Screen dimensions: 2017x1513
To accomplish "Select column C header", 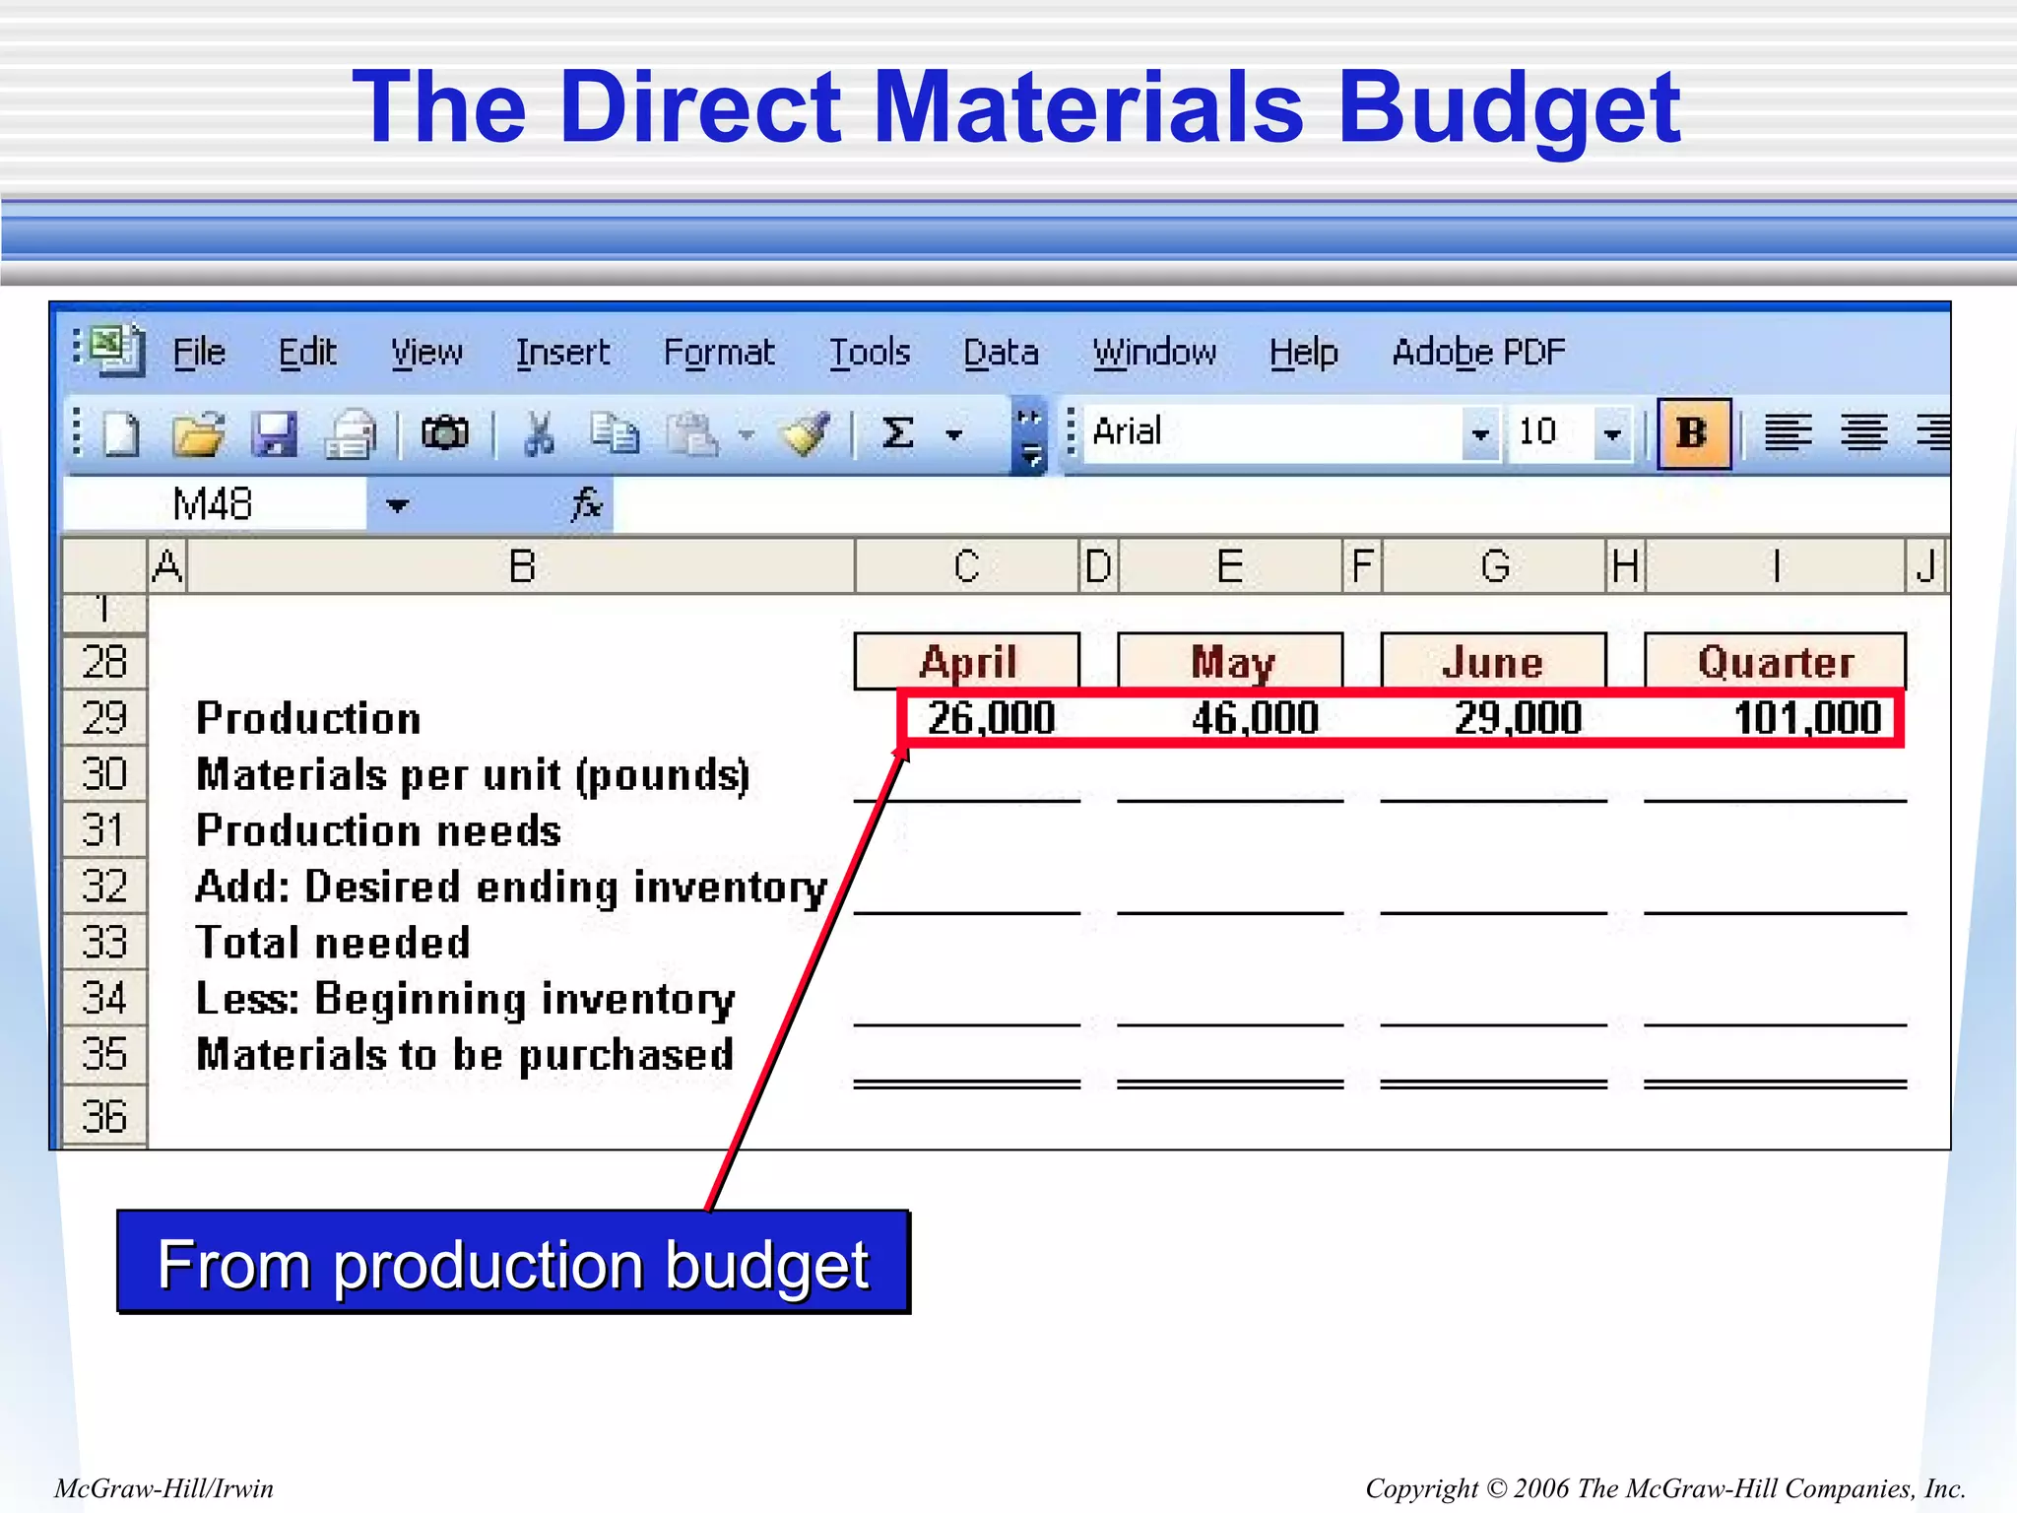I will coord(967,566).
